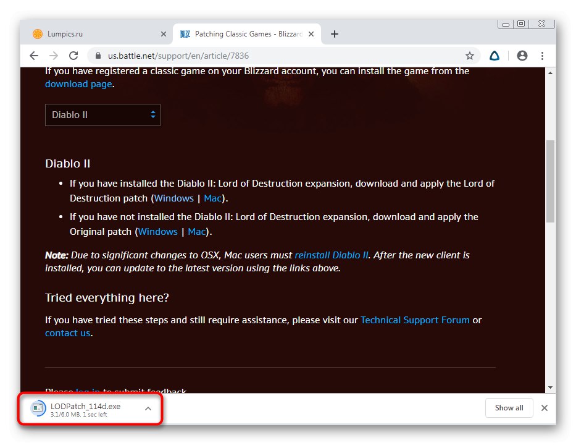The image size is (576, 445).
Task: Open the reinstall Diablo II link
Action: (332, 255)
